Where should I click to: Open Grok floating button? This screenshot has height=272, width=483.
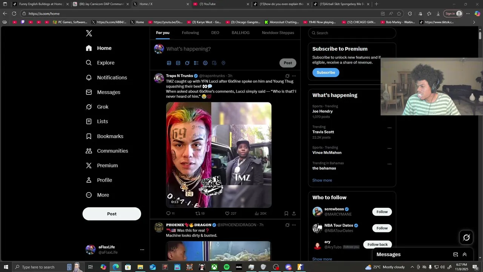pos(466,238)
